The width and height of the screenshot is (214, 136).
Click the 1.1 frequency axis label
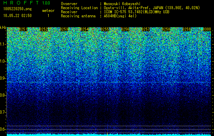pos(3,44)
